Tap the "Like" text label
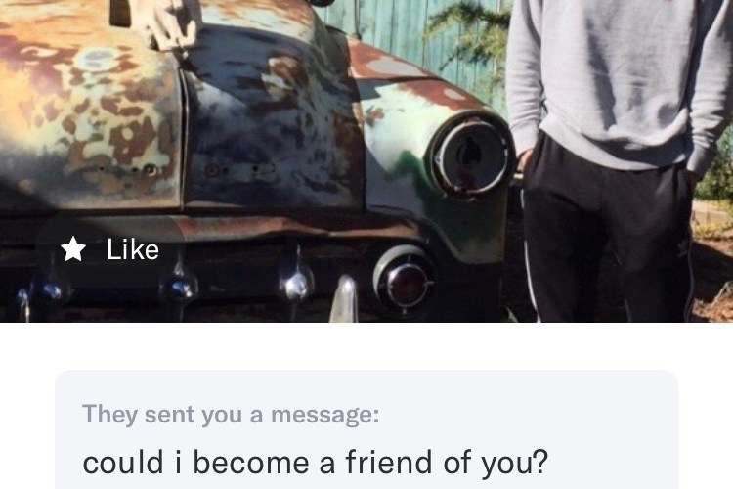733x489 pixels. (x=133, y=249)
